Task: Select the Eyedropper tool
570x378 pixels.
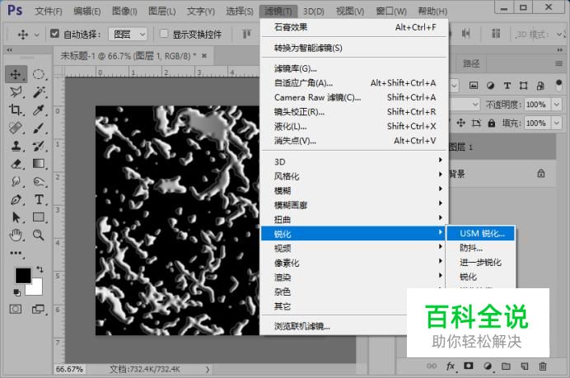Action: (39, 110)
